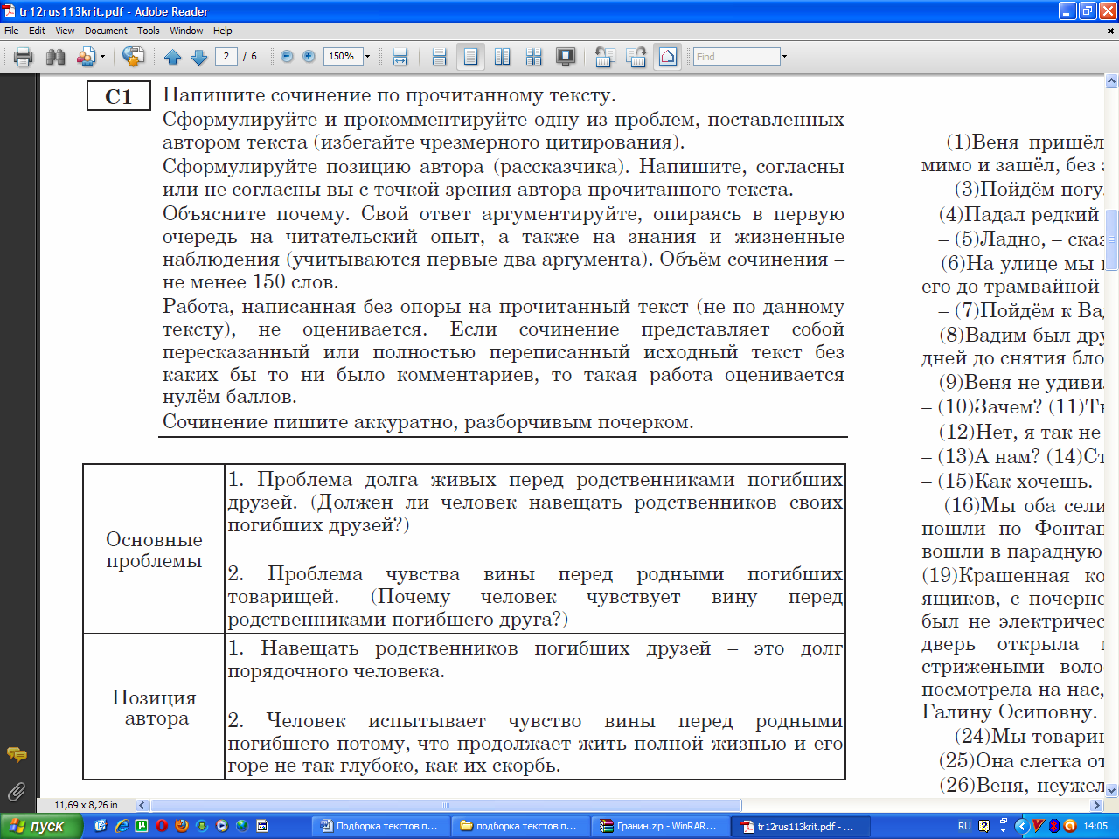Image resolution: width=1119 pixels, height=839 pixels.
Task: Click the Find text field
Action: pyautogui.click(x=736, y=57)
